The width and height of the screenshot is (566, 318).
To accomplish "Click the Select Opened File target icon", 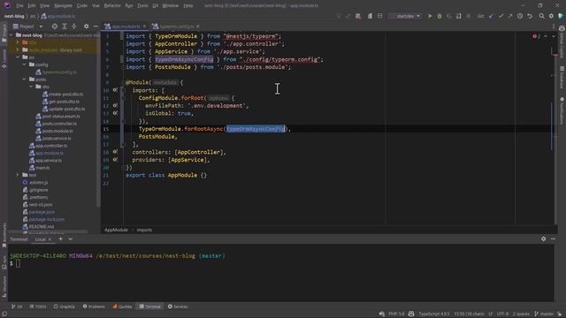I will click(x=55, y=26).
